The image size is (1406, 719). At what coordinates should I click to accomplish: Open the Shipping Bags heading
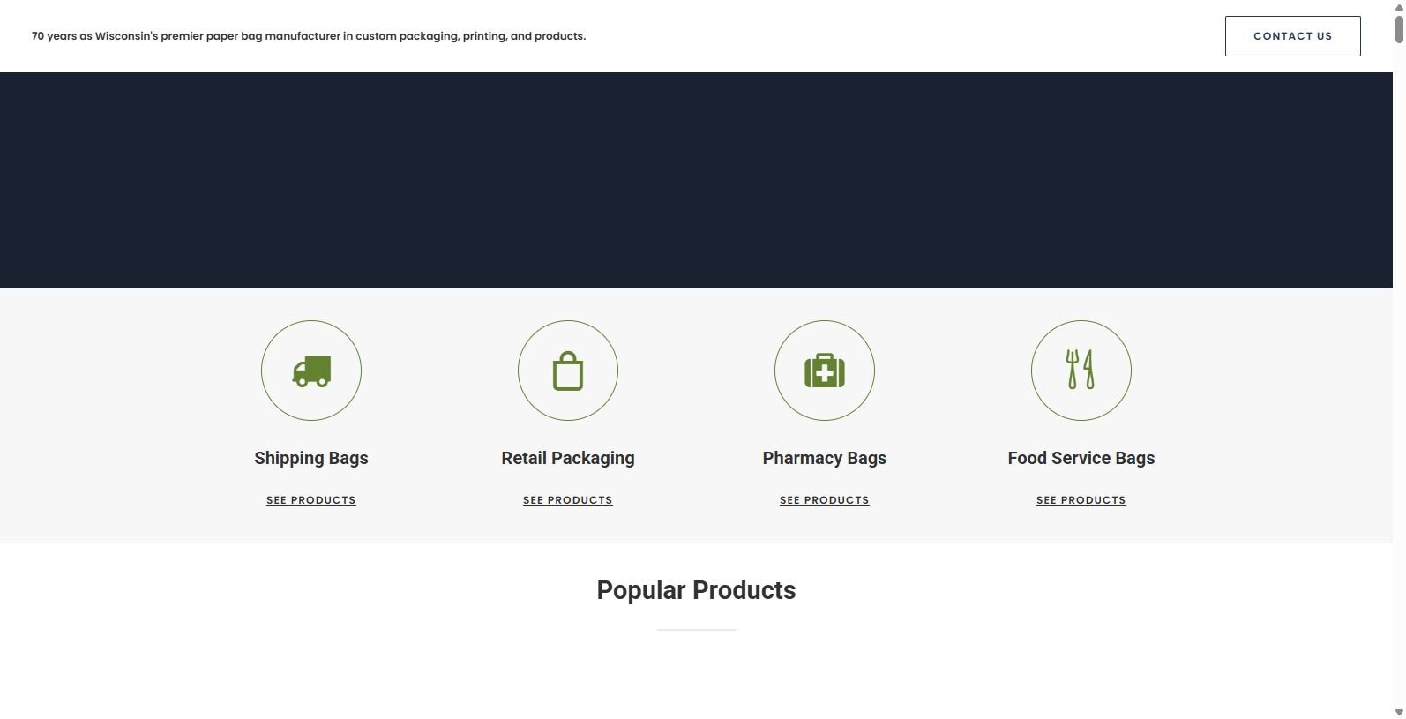[311, 458]
